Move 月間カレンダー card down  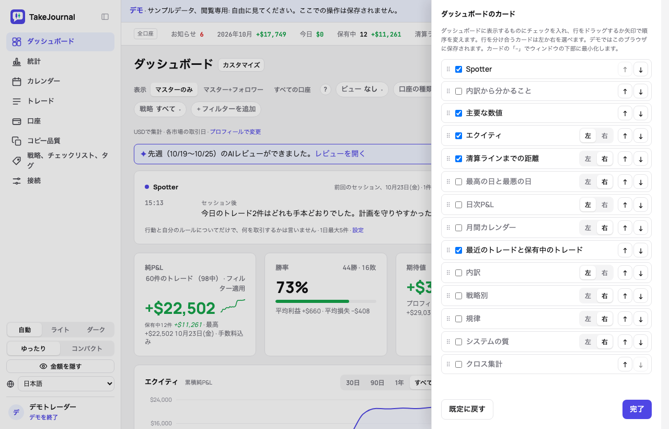(x=641, y=228)
